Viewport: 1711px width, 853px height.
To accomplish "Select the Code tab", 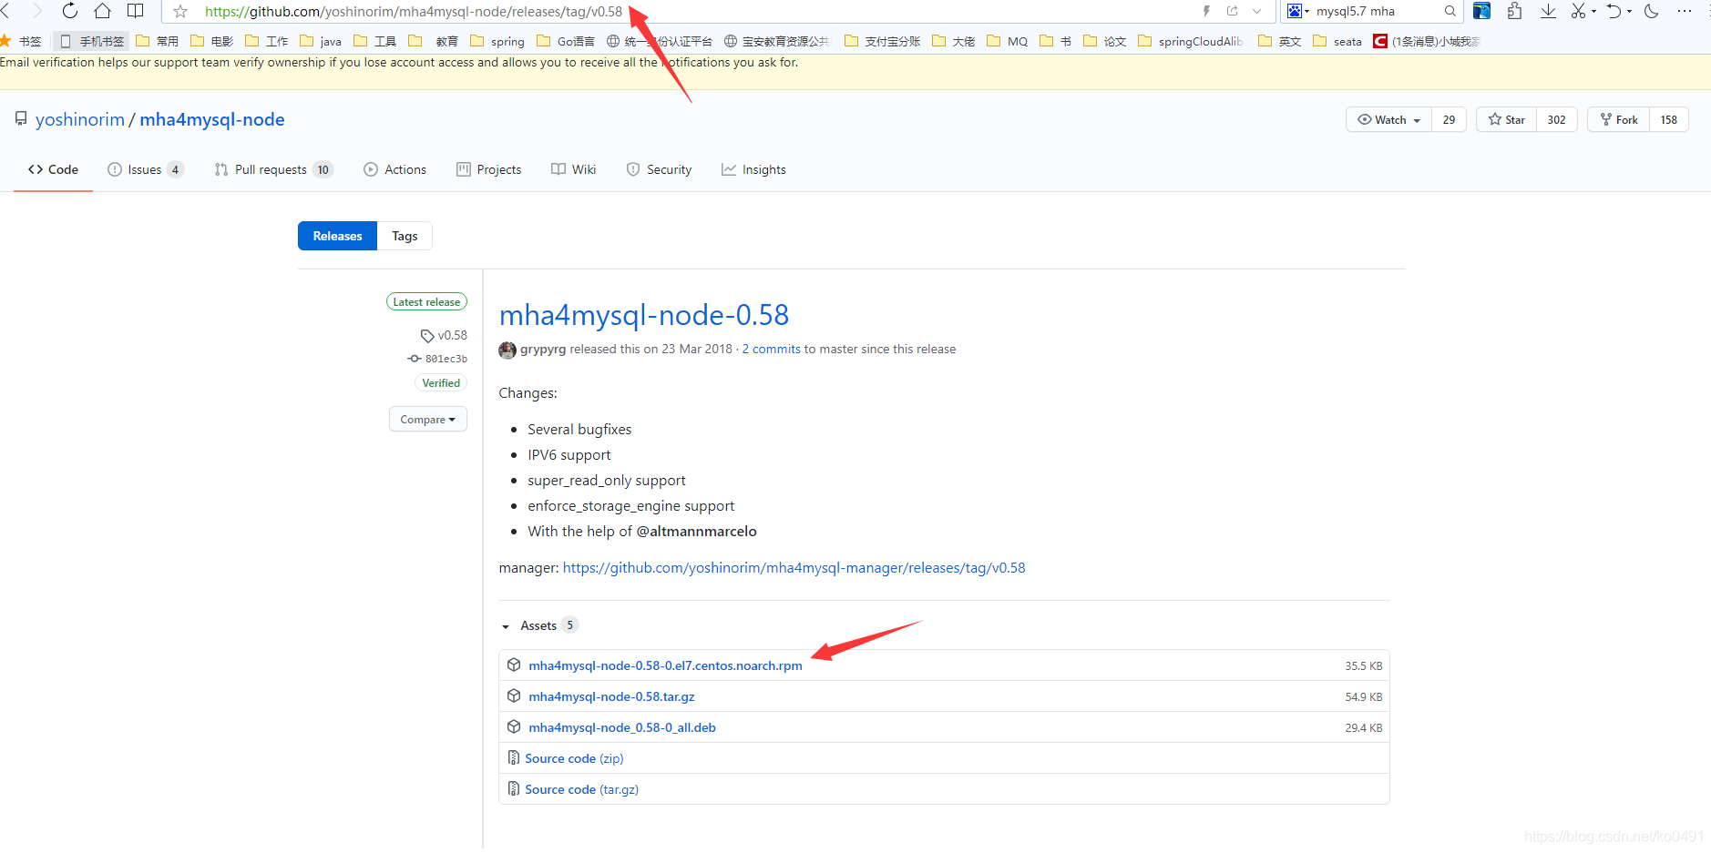I will [x=53, y=169].
